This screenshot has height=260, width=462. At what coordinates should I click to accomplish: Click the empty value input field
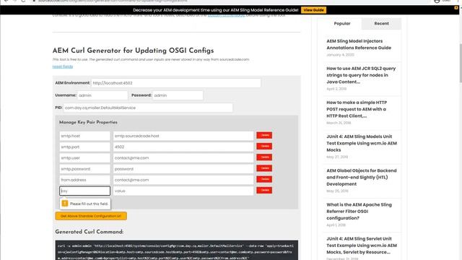[x=183, y=191]
